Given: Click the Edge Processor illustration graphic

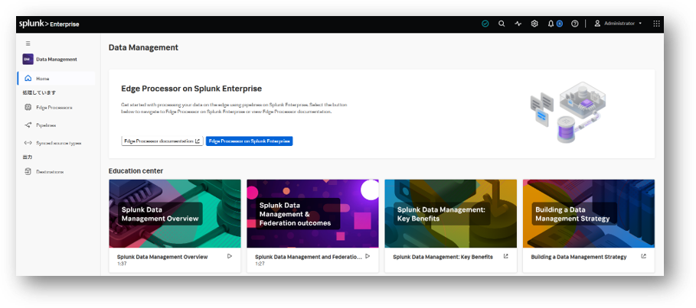Looking at the screenshot, I should click(x=569, y=112).
